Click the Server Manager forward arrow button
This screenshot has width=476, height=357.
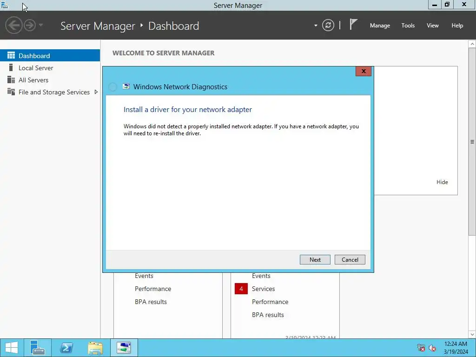pyautogui.click(x=30, y=25)
